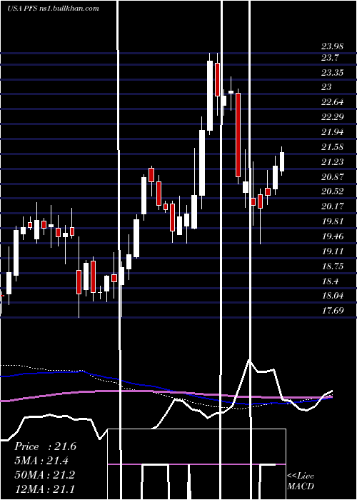
Task: Click the long red candlestick falling to 20.87
Action: click(238, 135)
